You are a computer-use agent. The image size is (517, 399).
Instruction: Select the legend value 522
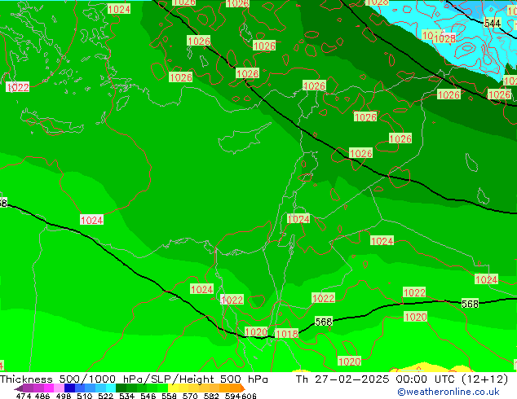click(x=105, y=396)
